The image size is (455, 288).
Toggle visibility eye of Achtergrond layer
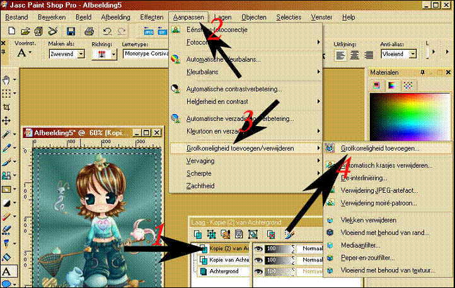click(x=258, y=272)
